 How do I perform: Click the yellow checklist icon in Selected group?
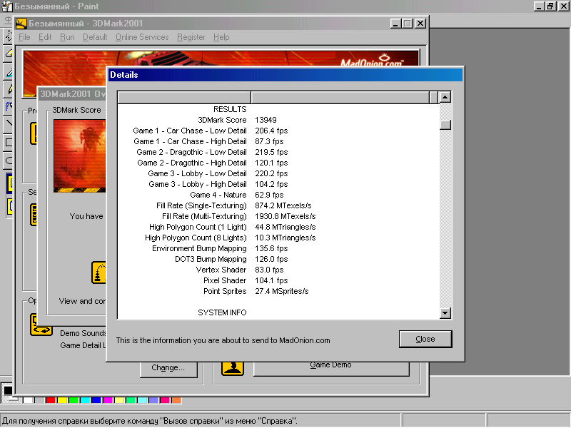pyautogui.click(x=34, y=215)
